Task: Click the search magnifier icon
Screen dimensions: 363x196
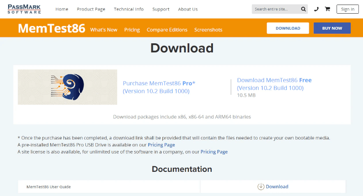Action: pos(303,9)
